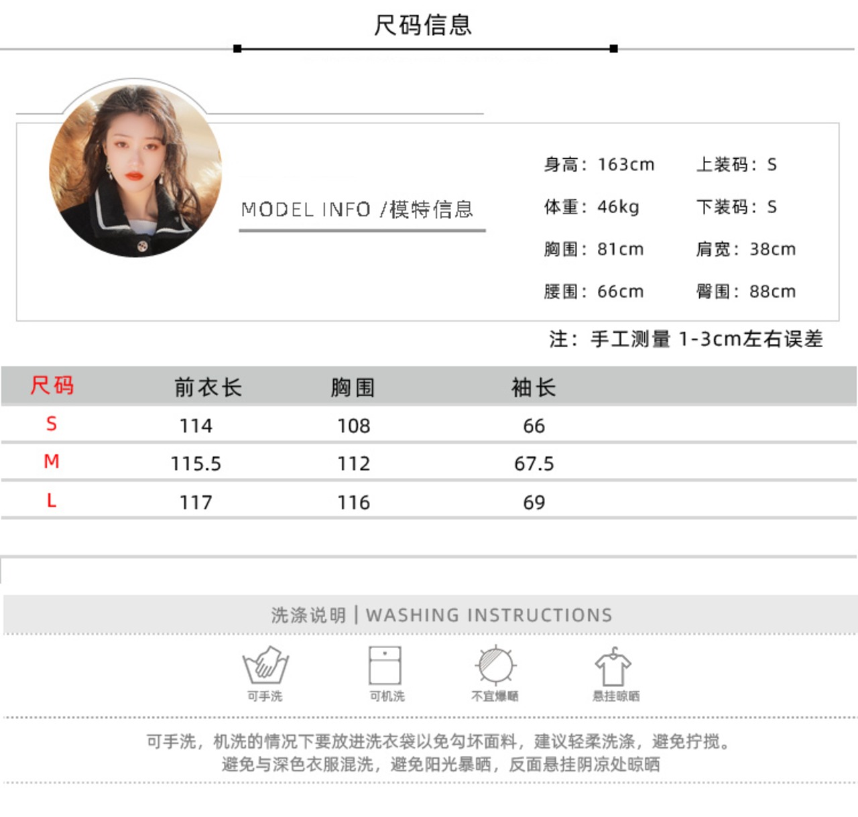This screenshot has height=817, width=858.
Task: Select the 尺码信息 heading
Action: [423, 25]
